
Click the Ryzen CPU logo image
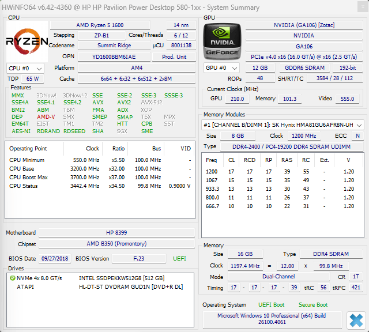27,41
